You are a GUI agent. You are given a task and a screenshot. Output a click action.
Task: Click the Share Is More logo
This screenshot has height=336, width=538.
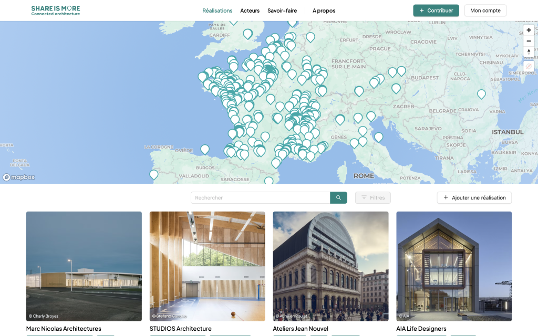pos(56,10)
